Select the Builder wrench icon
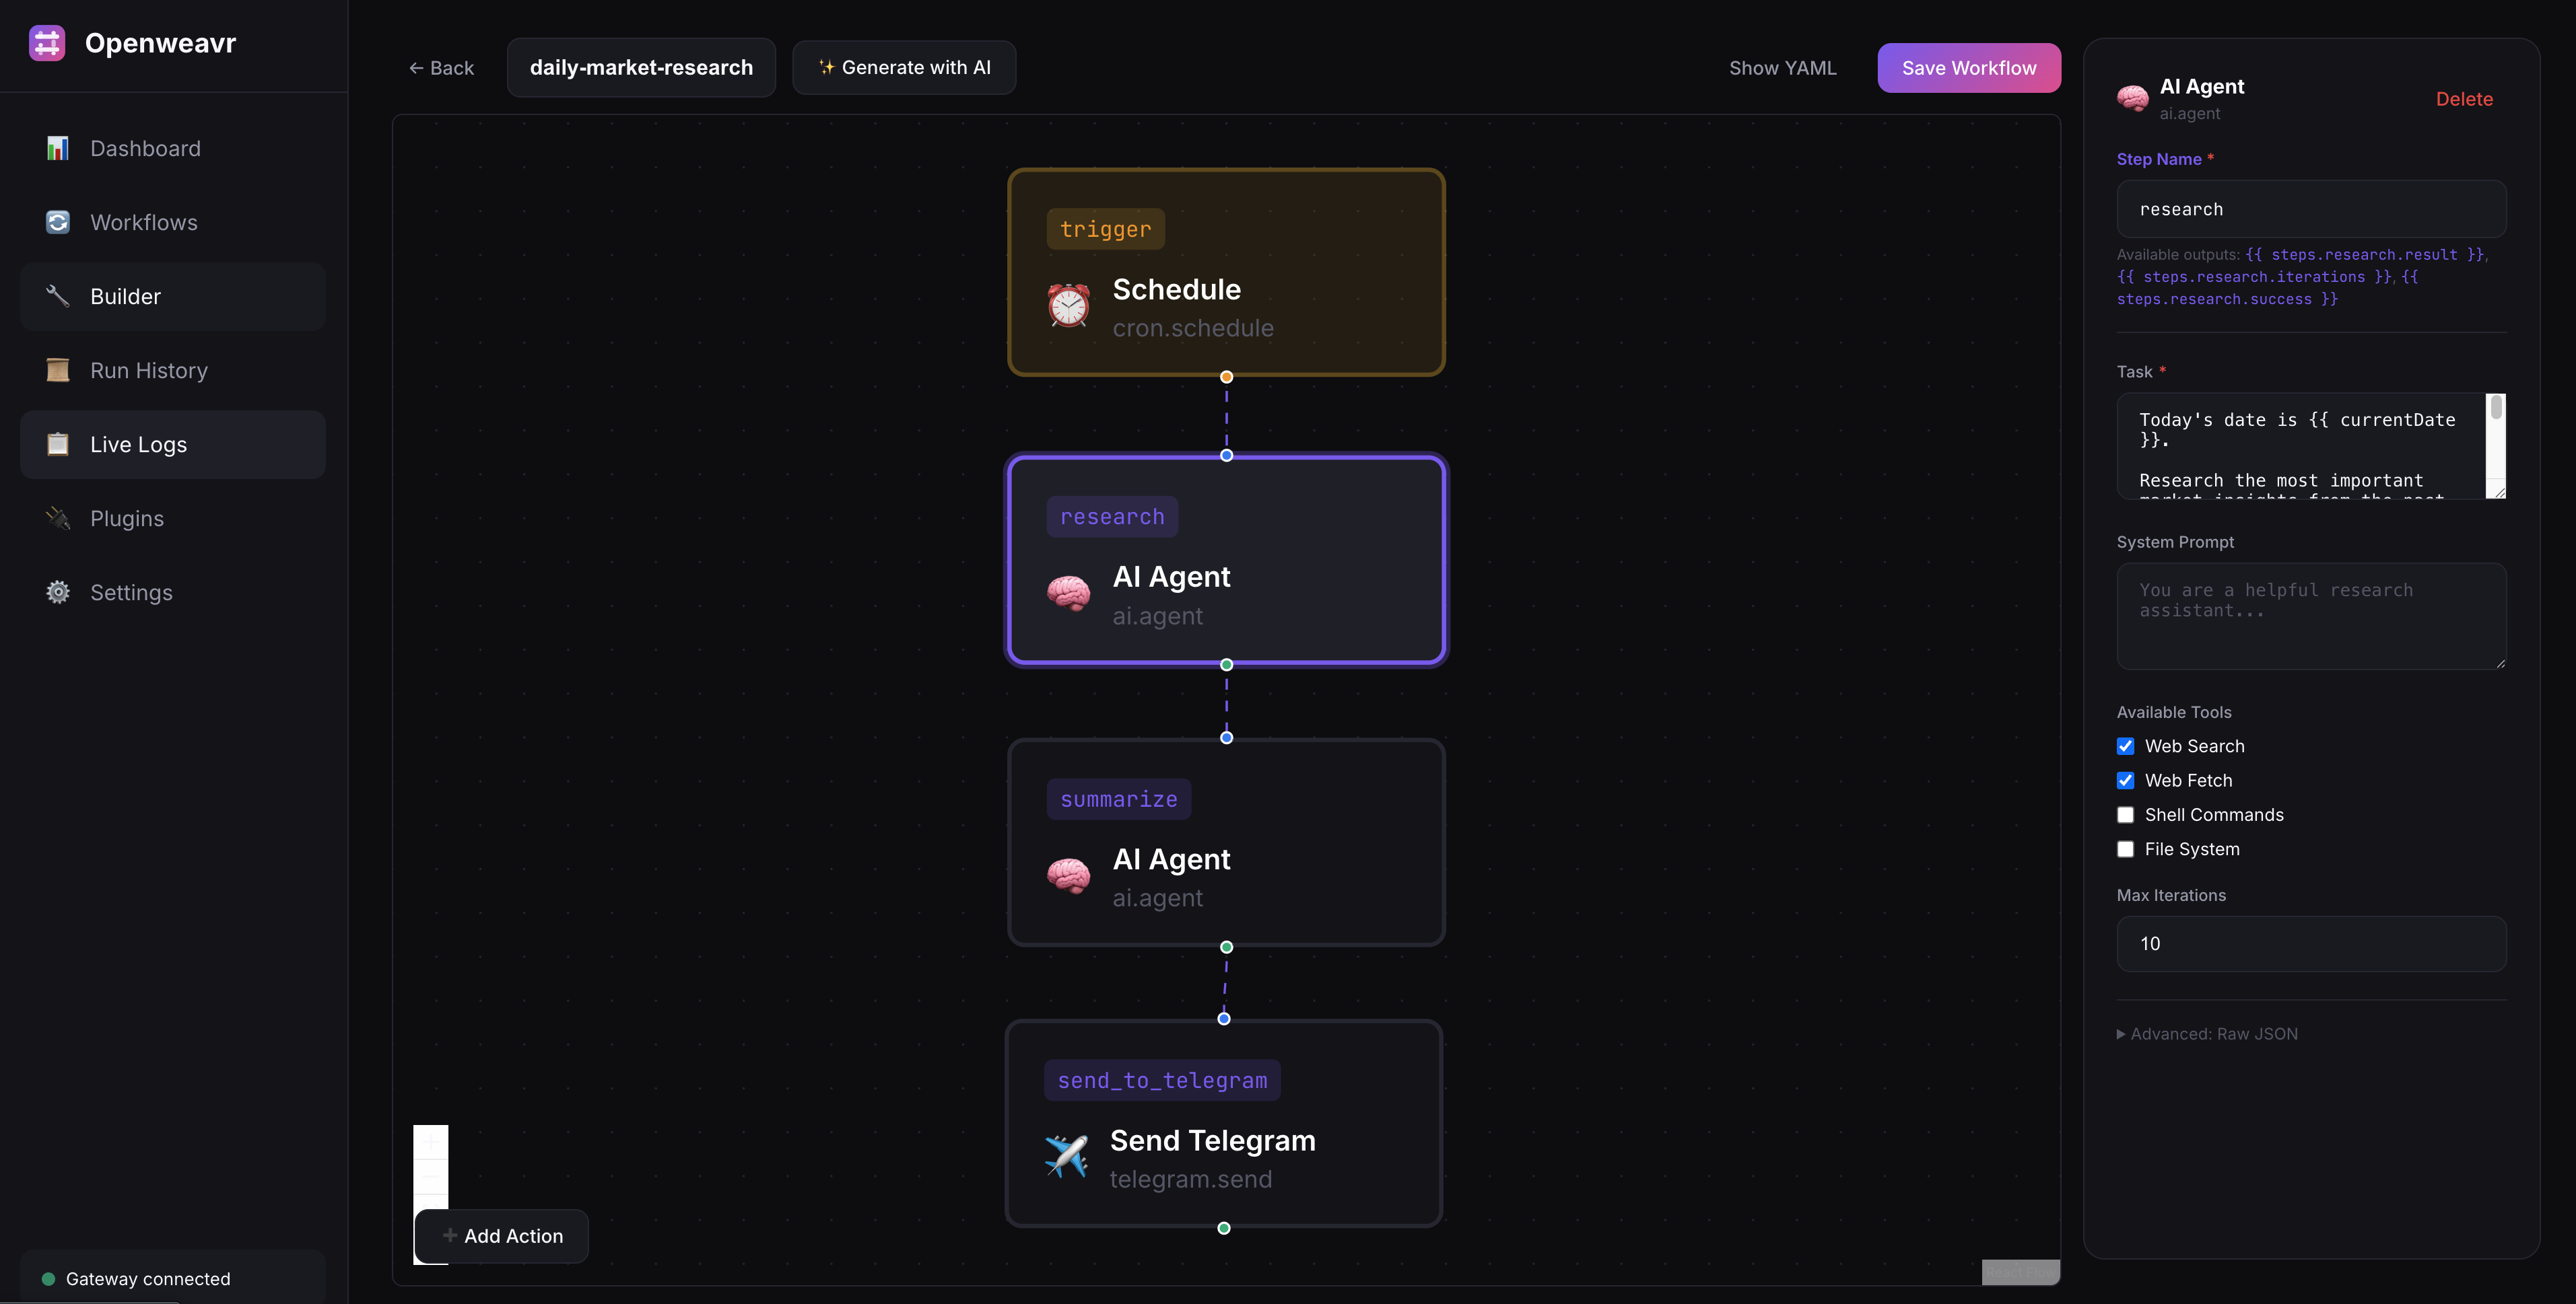Screen dimensions: 2576x1304 pos(57,296)
